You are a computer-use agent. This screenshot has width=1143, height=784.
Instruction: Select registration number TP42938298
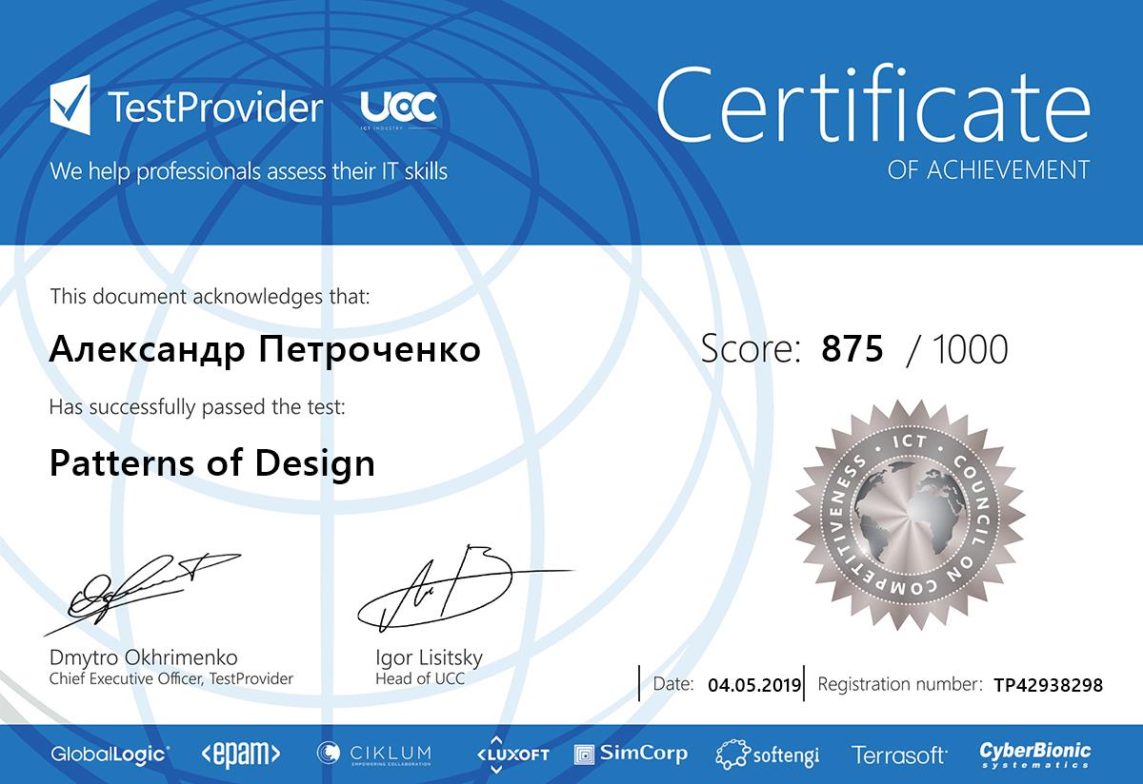pos(1048,684)
